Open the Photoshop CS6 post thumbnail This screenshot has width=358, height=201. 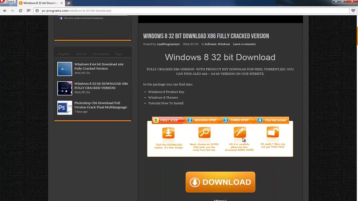65,107
